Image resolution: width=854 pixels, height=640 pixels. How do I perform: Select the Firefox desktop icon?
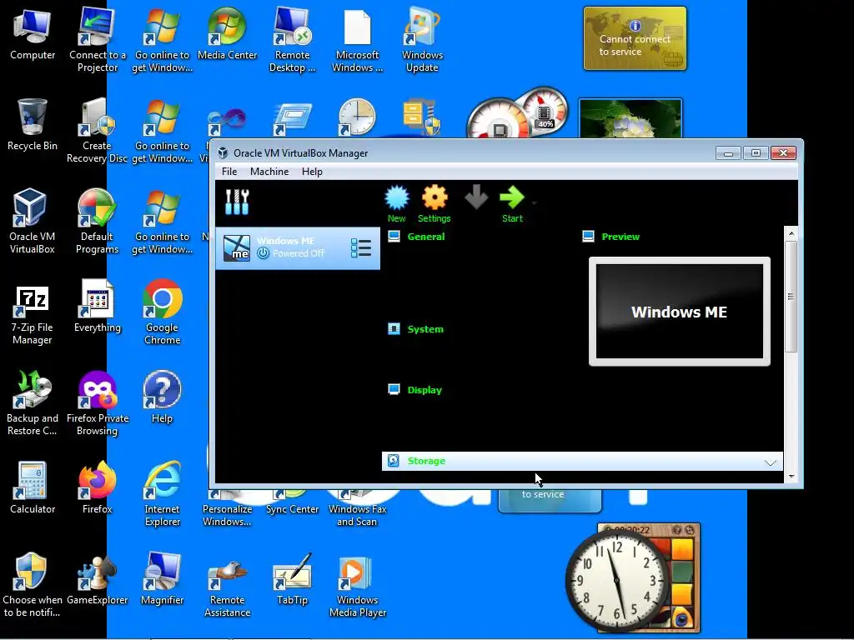click(x=97, y=487)
